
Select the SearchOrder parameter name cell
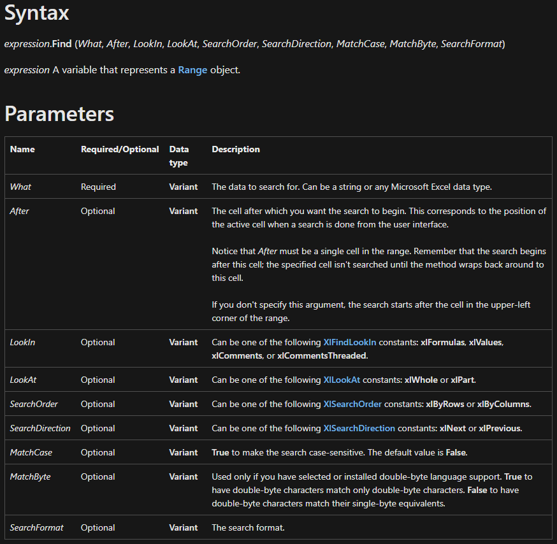click(34, 404)
